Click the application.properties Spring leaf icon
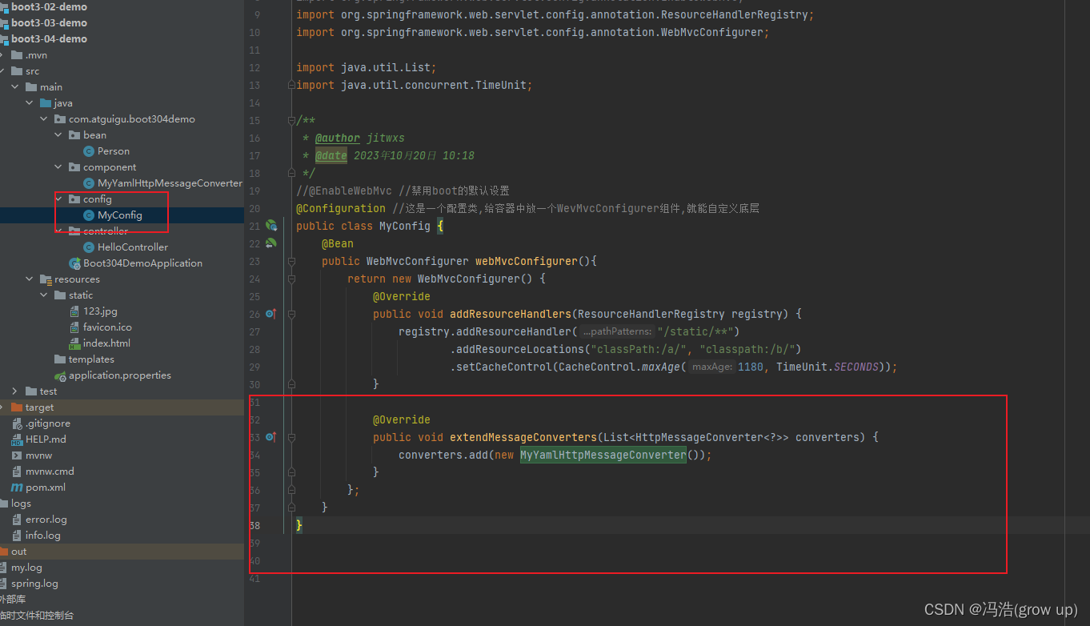Screen dimensions: 1090x626 point(60,375)
